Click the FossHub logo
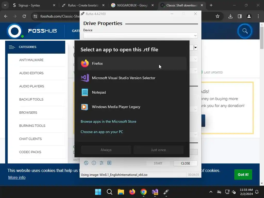The height and width of the screenshot is (198, 264). [32, 31]
